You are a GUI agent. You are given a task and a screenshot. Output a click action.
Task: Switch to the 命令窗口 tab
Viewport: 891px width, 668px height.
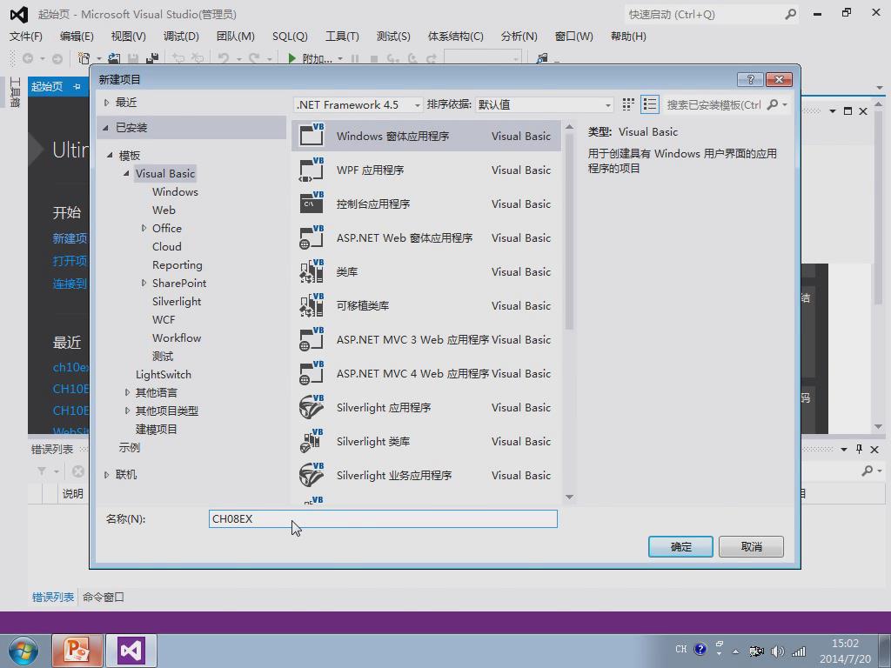tap(104, 597)
